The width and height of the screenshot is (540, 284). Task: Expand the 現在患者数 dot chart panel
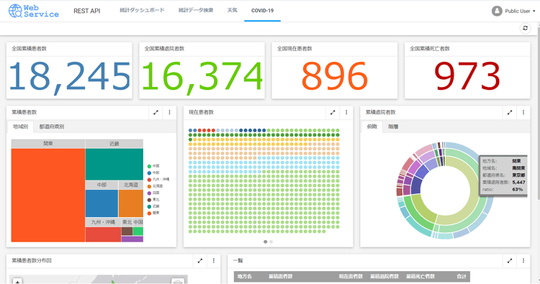click(x=333, y=112)
